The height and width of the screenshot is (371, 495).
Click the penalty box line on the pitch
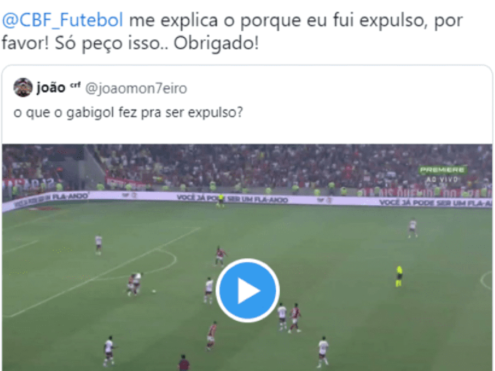pos(103,273)
